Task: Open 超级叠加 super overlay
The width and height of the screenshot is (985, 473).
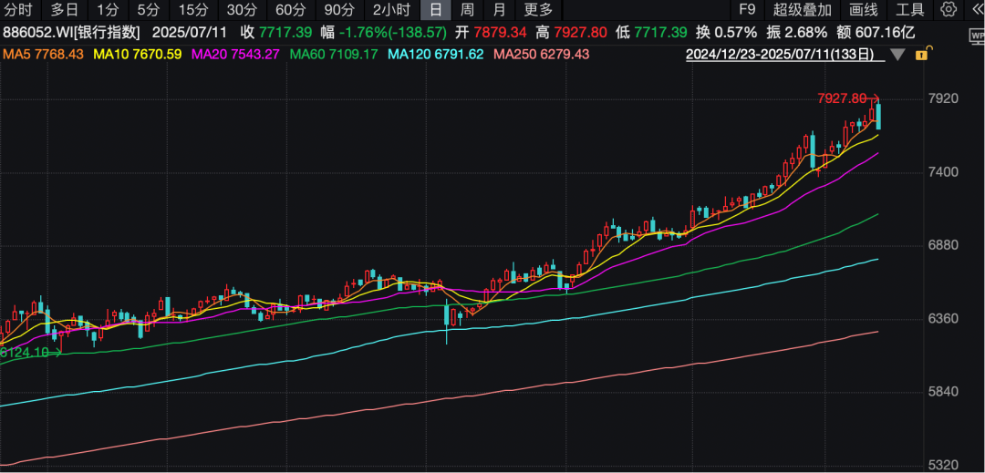Action: [x=803, y=10]
